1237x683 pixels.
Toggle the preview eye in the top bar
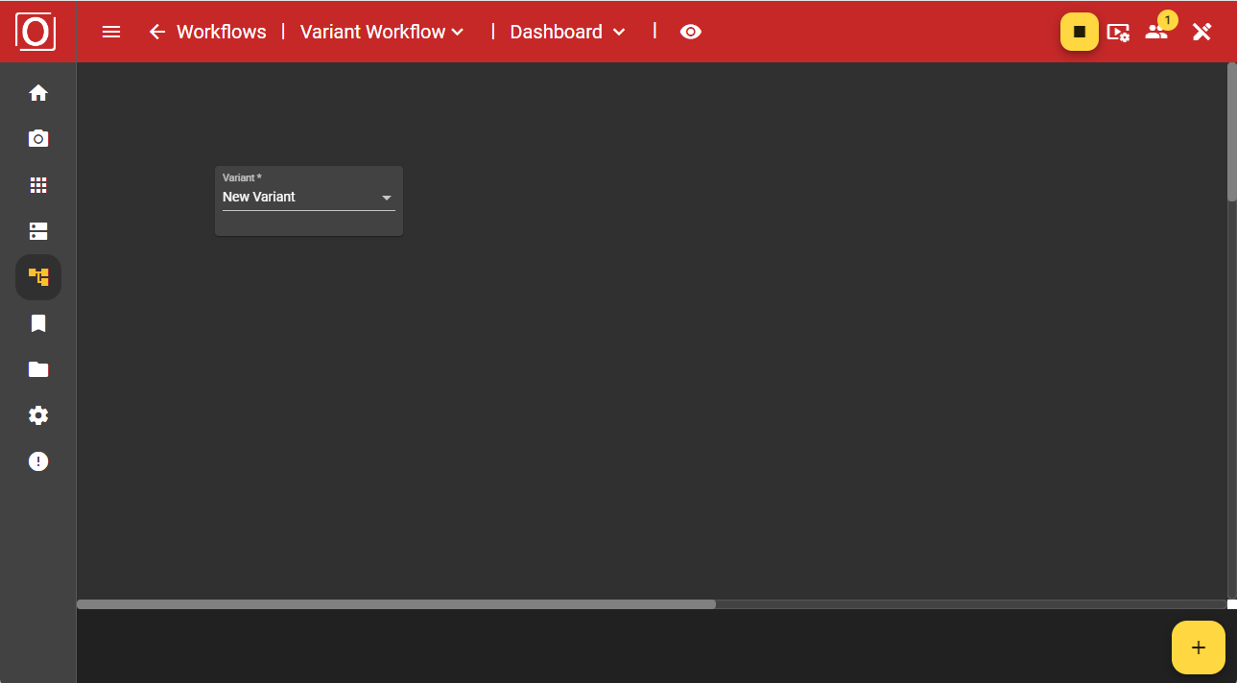click(x=690, y=32)
